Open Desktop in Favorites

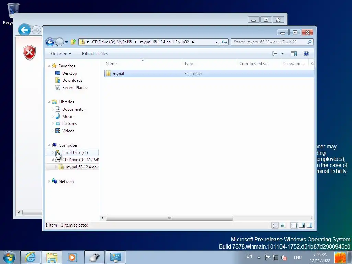[69, 73]
